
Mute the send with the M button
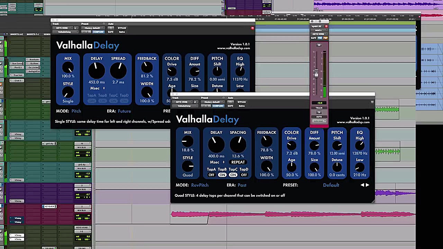click(x=319, y=45)
